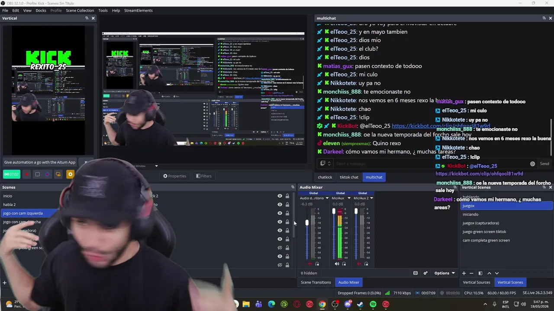Screen dimensions: 554x311
Task: Mute the Audio d...ritorio channel speaker icon
Action: [309, 263]
